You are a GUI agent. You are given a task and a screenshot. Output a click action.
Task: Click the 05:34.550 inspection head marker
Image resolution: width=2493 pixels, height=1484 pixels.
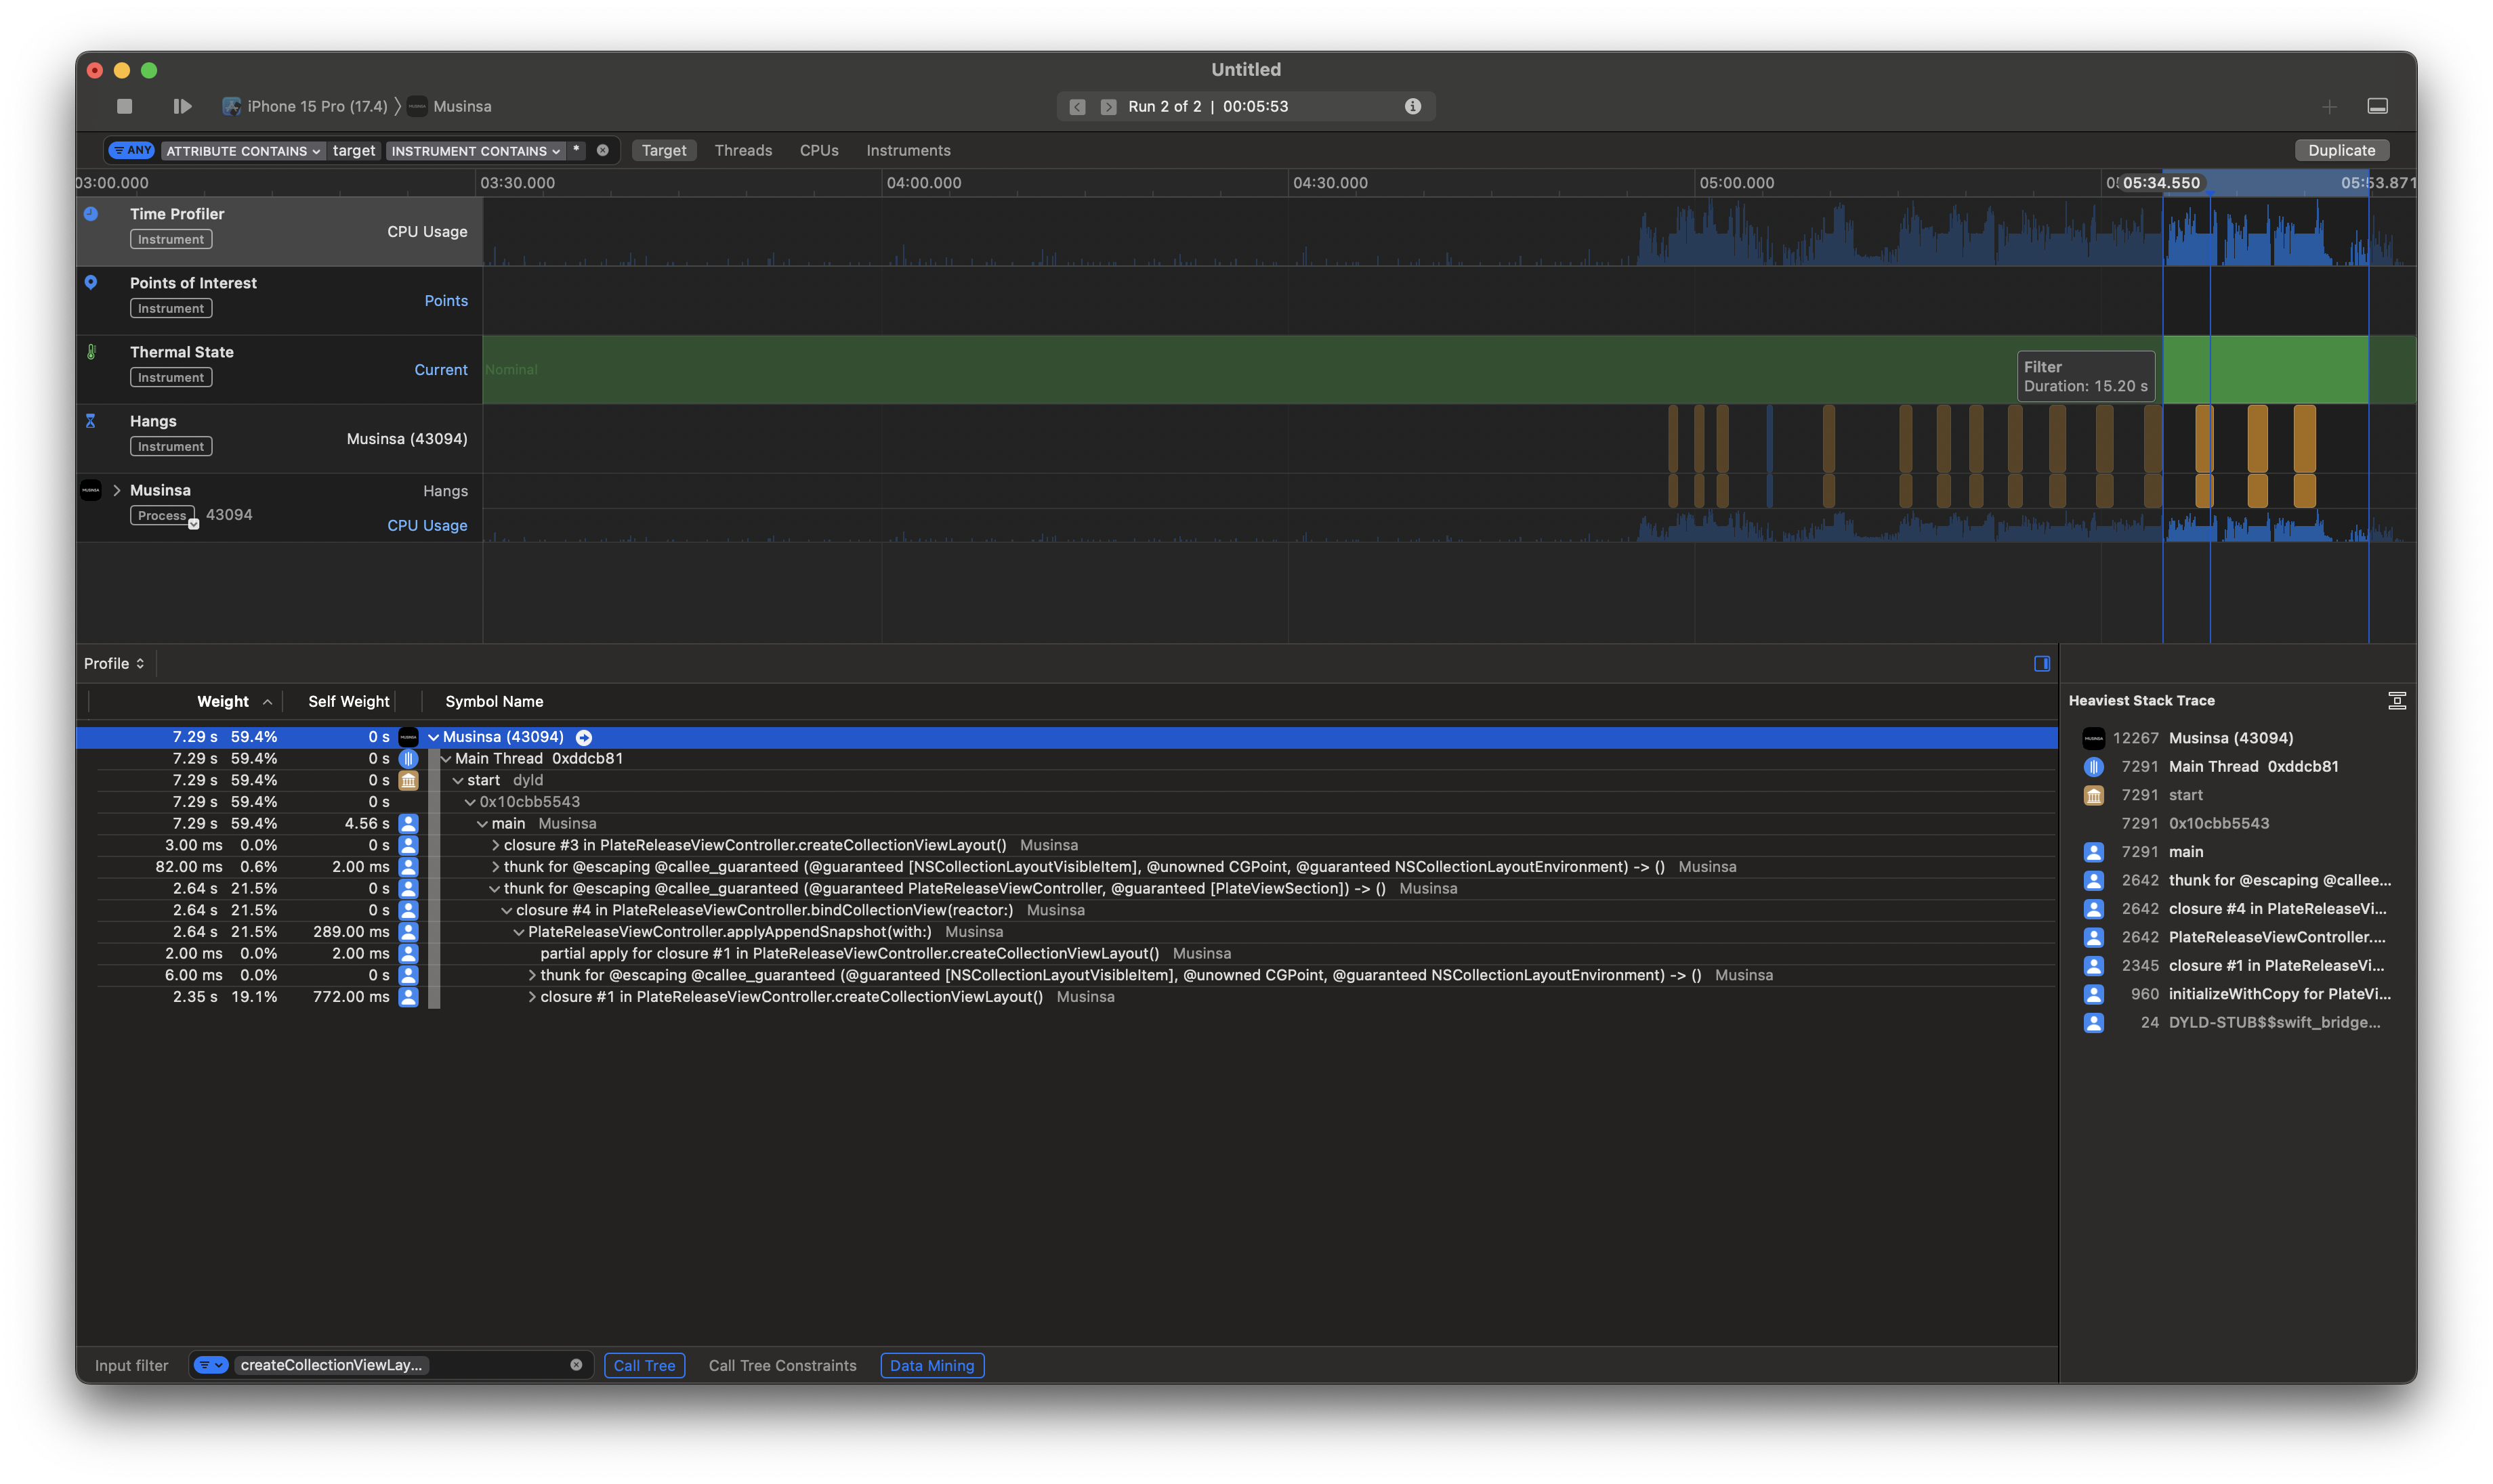pyautogui.click(x=2162, y=183)
